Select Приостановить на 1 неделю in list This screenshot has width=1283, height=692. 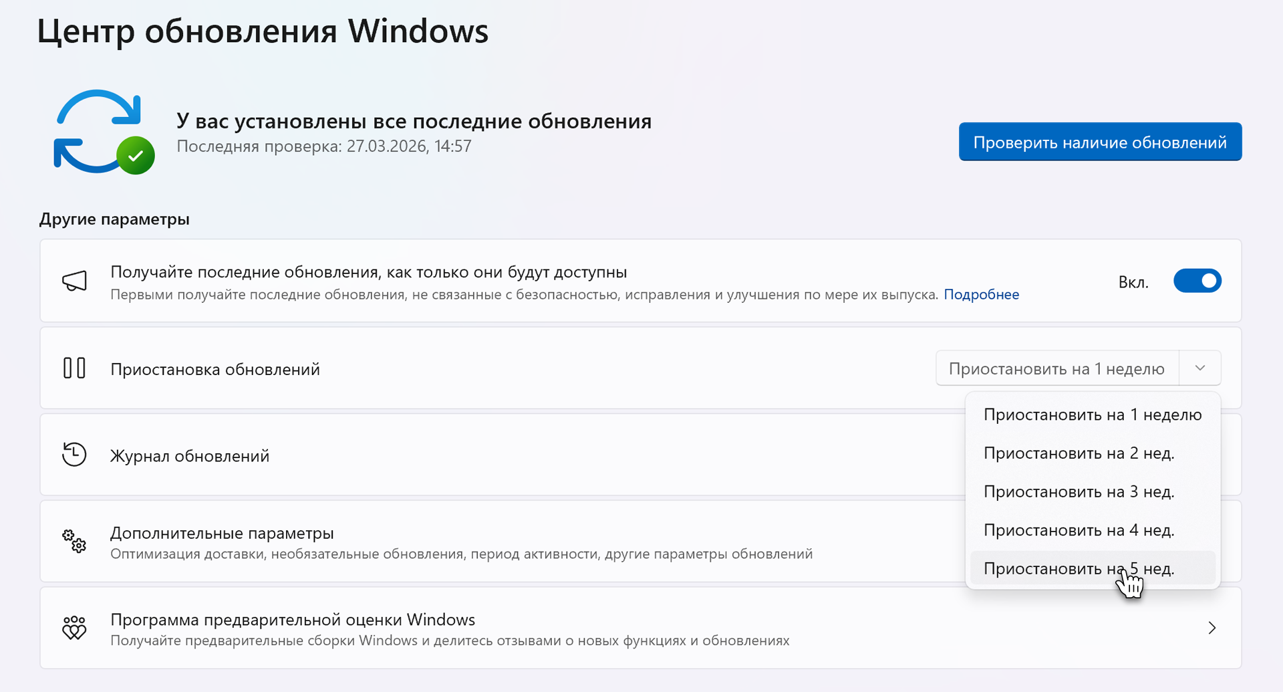click(x=1092, y=415)
